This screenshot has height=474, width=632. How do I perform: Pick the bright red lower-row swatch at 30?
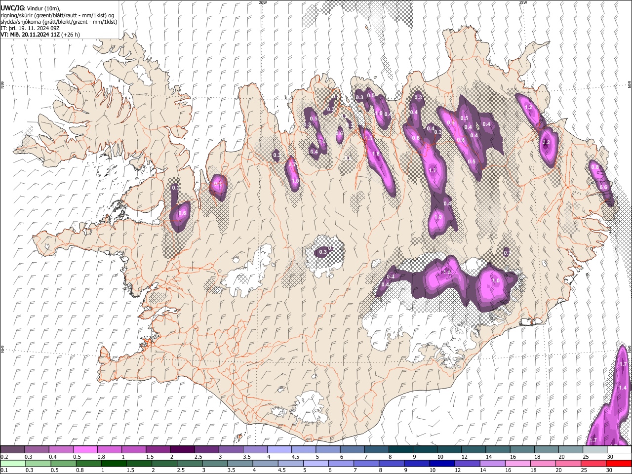(x=619, y=463)
